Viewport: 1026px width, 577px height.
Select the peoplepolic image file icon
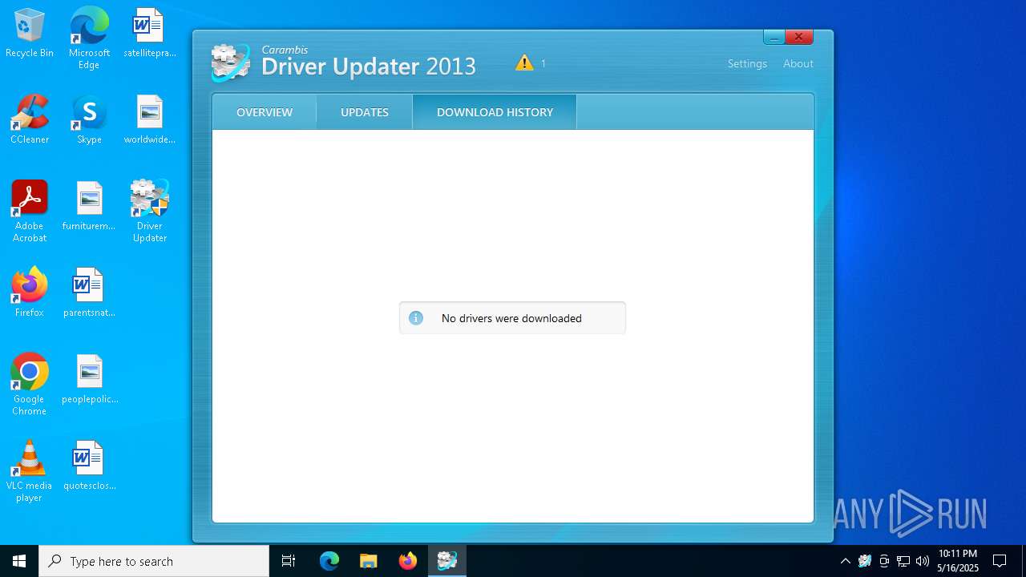[x=89, y=380]
